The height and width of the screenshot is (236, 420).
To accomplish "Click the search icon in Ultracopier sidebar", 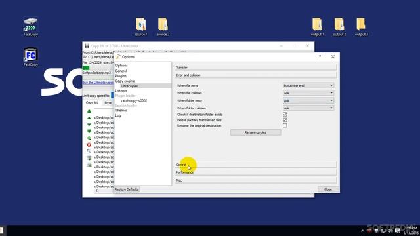I will [x=89, y=151].
